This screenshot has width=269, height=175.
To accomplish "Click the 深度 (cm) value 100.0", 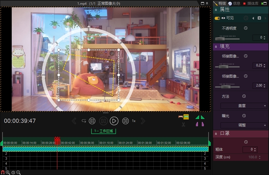I will click(253, 157).
